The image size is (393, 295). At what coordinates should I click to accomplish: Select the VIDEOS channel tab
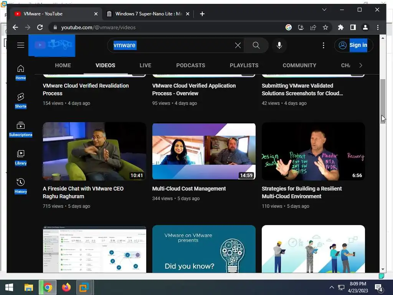click(105, 65)
